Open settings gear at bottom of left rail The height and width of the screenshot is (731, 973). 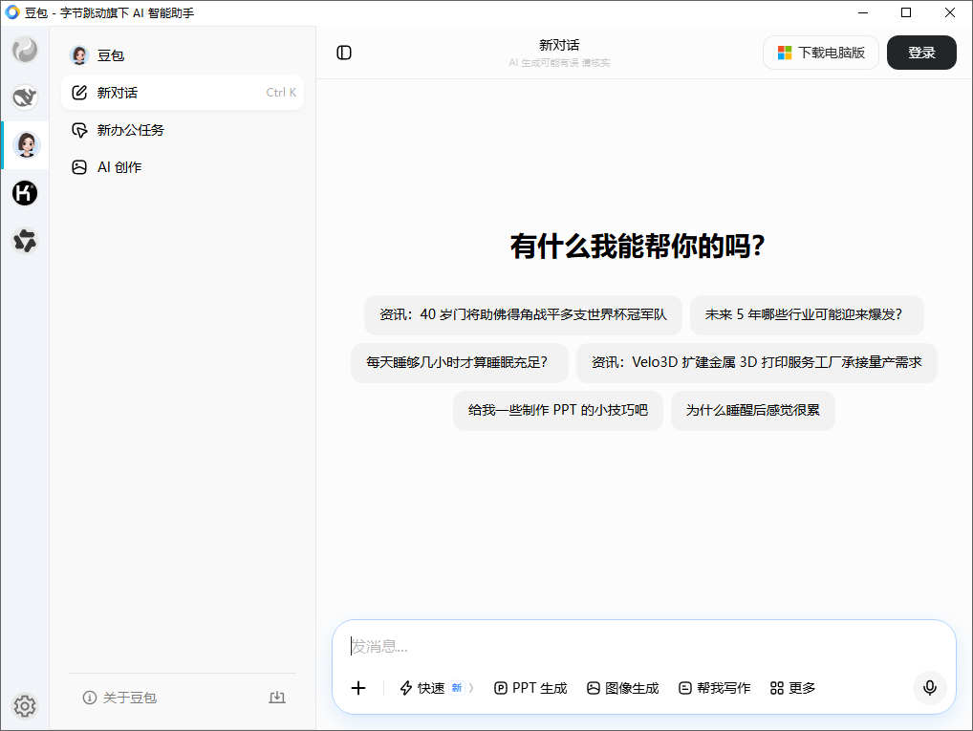pyautogui.click(x=25, y=706)
